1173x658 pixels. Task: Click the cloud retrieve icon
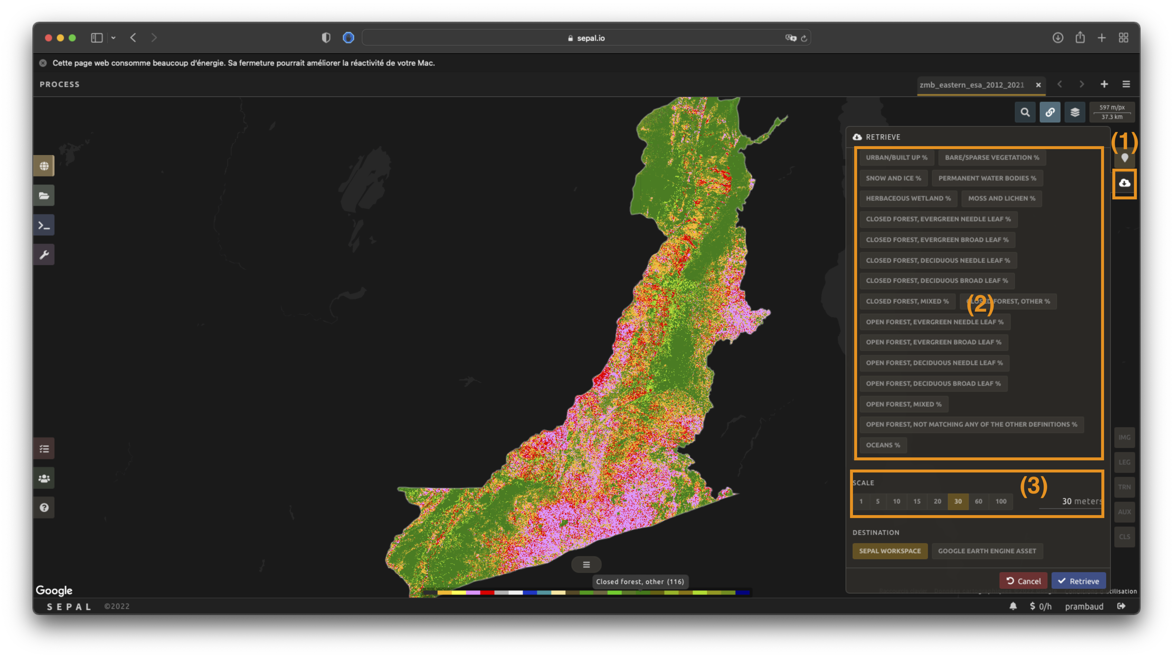pyautogui.click(x=1124, y=183)
